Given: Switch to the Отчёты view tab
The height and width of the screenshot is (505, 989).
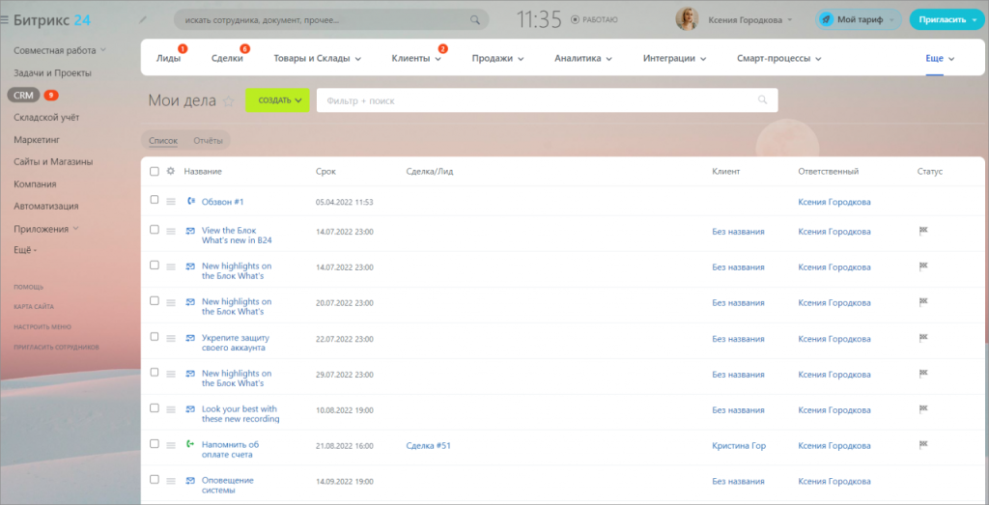Looking at the screenshot, I should [x=208, y=141].
